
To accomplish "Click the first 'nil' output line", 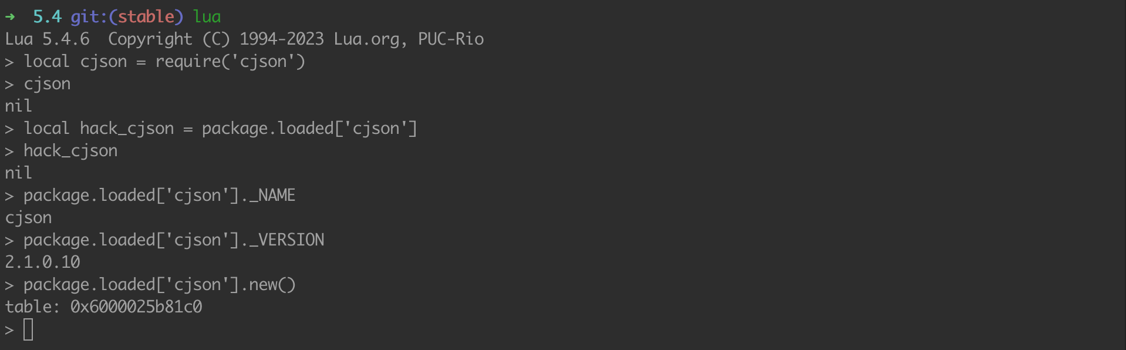I will pos(18,106).
